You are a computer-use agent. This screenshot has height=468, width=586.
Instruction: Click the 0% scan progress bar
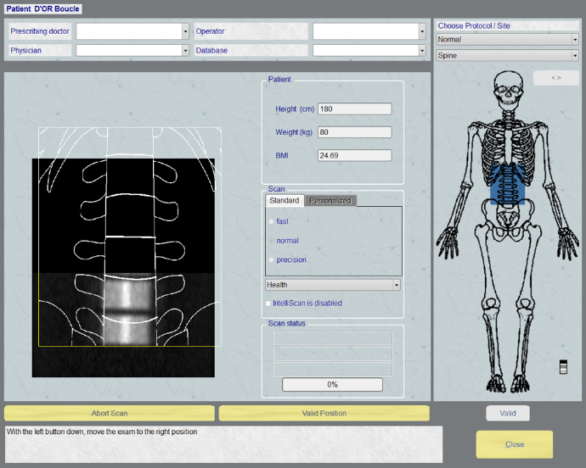coord(332,384)
